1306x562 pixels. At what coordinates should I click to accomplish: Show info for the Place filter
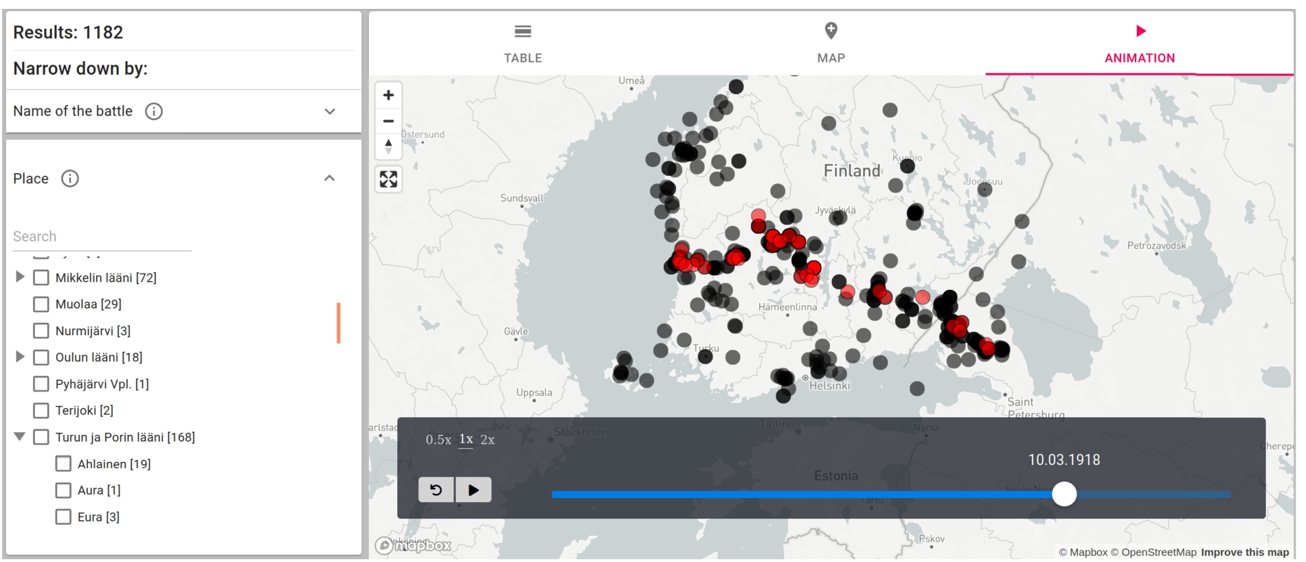[x=70, y=179]
